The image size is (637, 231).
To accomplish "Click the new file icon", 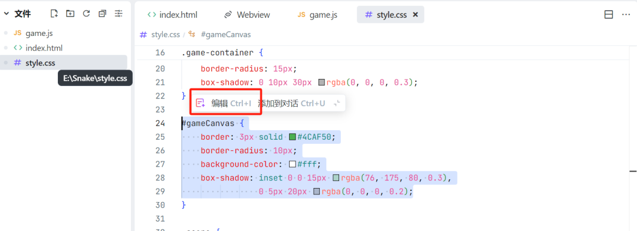I will pos(54,14).
